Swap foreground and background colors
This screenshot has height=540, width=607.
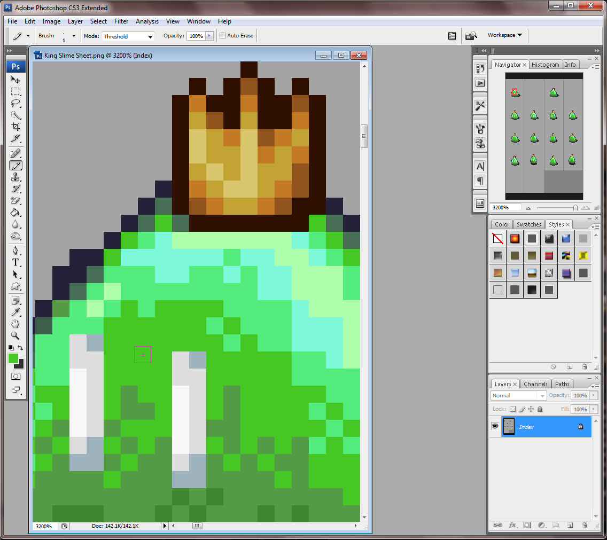point(20,348)
